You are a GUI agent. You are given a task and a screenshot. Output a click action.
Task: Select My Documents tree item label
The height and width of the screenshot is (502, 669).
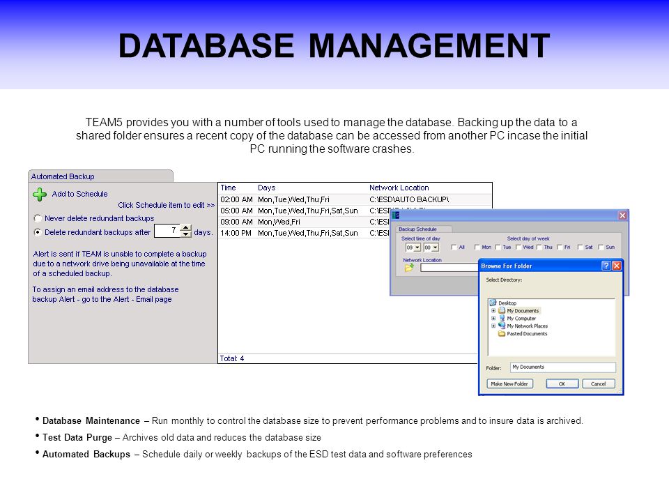523,311
